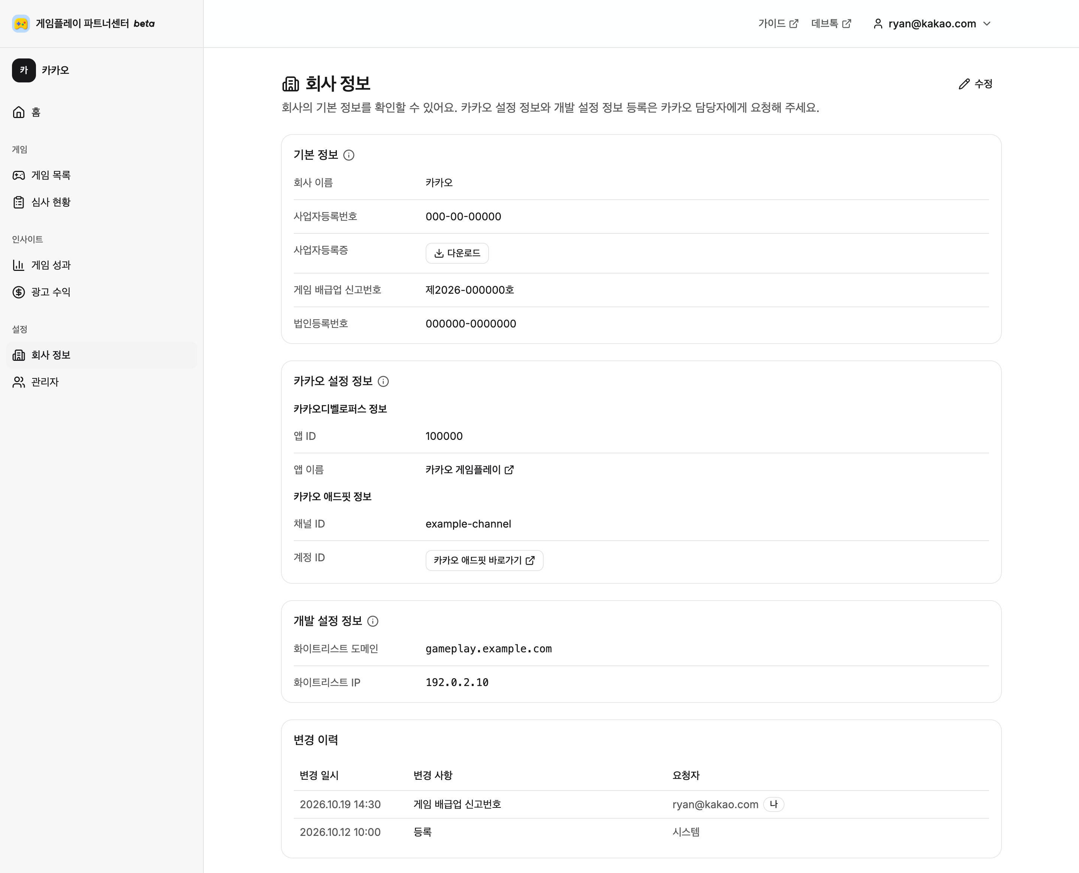The width and height of the screenshot is (1079, 873).
Task: Click the 2026.10.19 14:30 history row date
Action: [340, 804]
